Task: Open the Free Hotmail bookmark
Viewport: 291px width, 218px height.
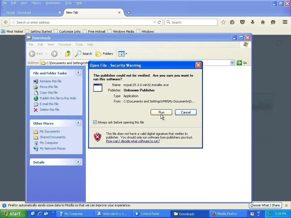Action: tap(94, 31)
